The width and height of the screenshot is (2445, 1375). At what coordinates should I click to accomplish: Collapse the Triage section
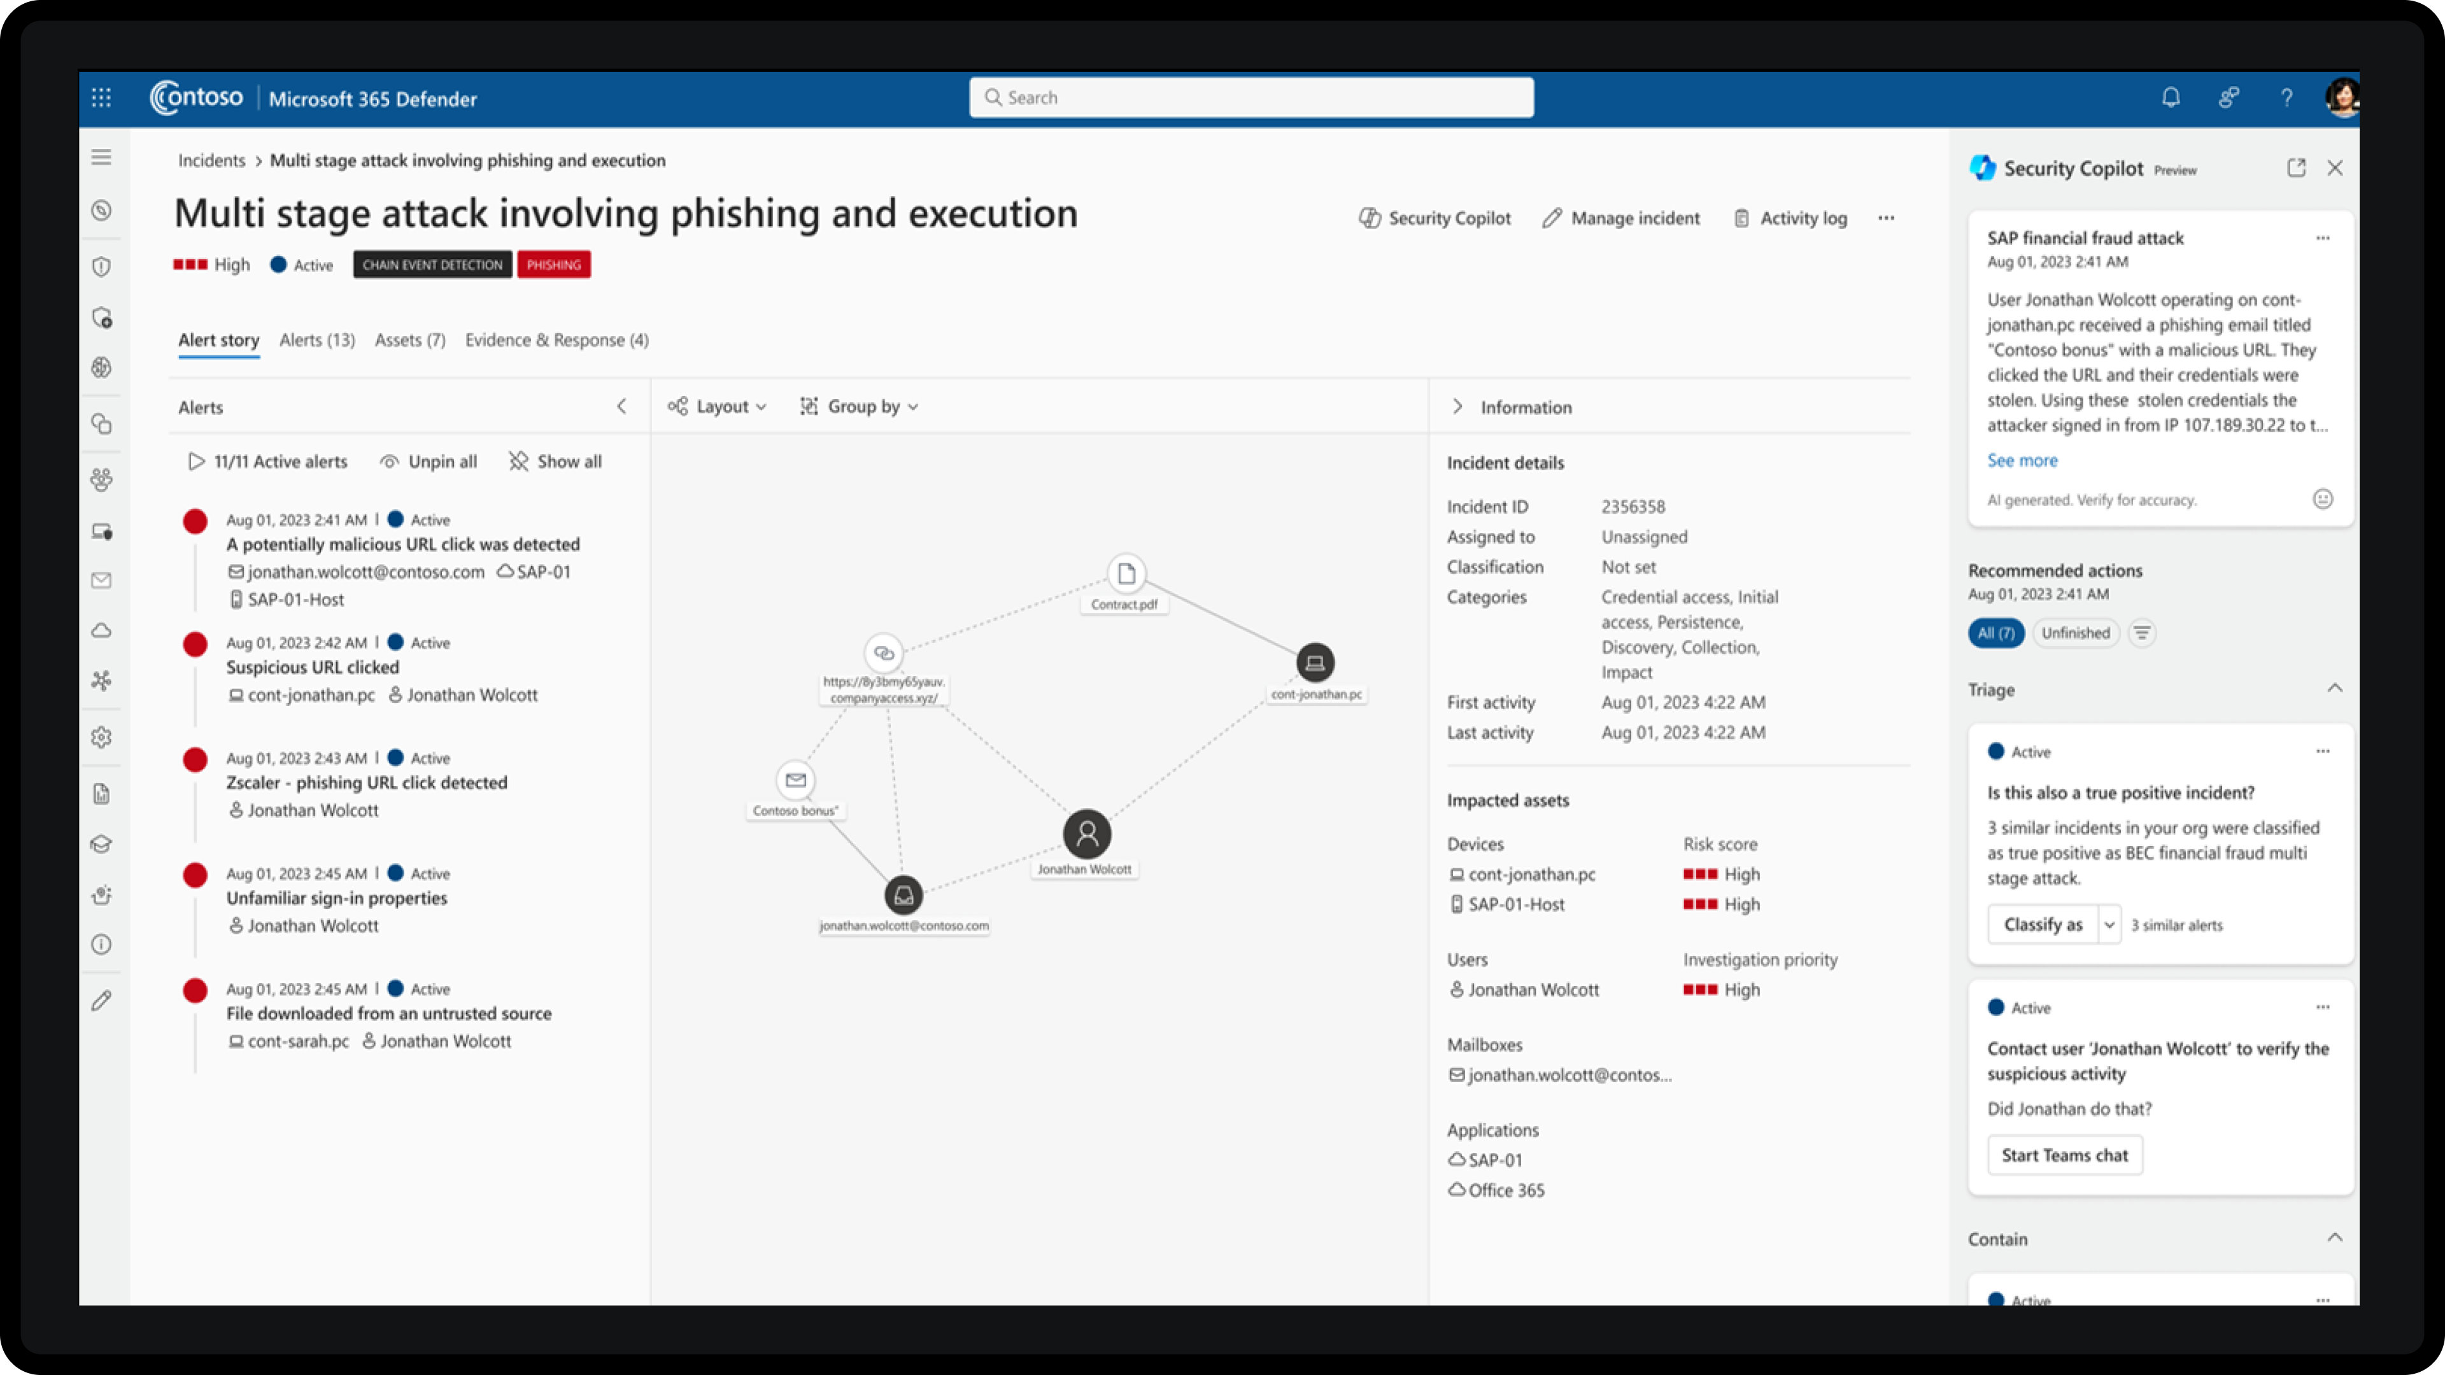[2334, 689]
